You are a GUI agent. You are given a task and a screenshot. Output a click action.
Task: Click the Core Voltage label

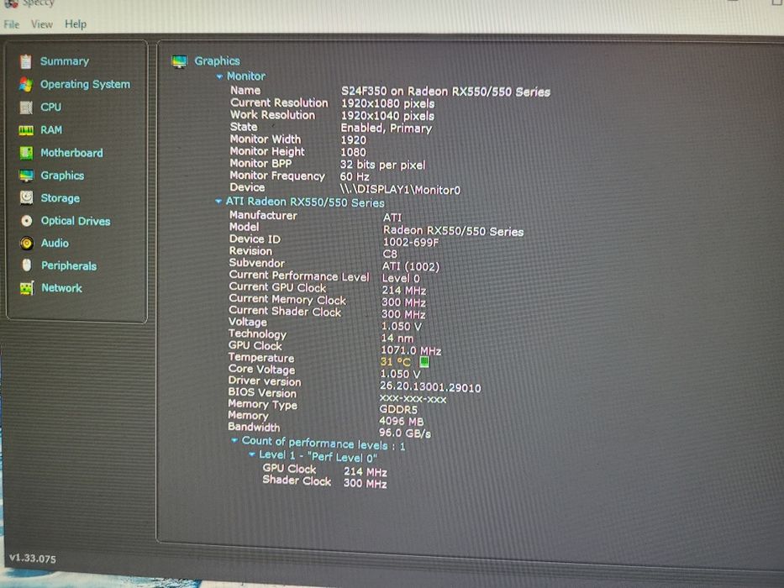tap(261, 370)
